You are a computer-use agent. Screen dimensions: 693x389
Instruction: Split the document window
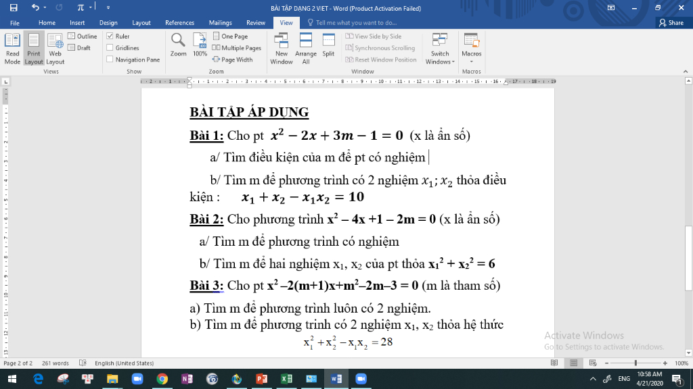pyautogui.click(x=328, y=45)
